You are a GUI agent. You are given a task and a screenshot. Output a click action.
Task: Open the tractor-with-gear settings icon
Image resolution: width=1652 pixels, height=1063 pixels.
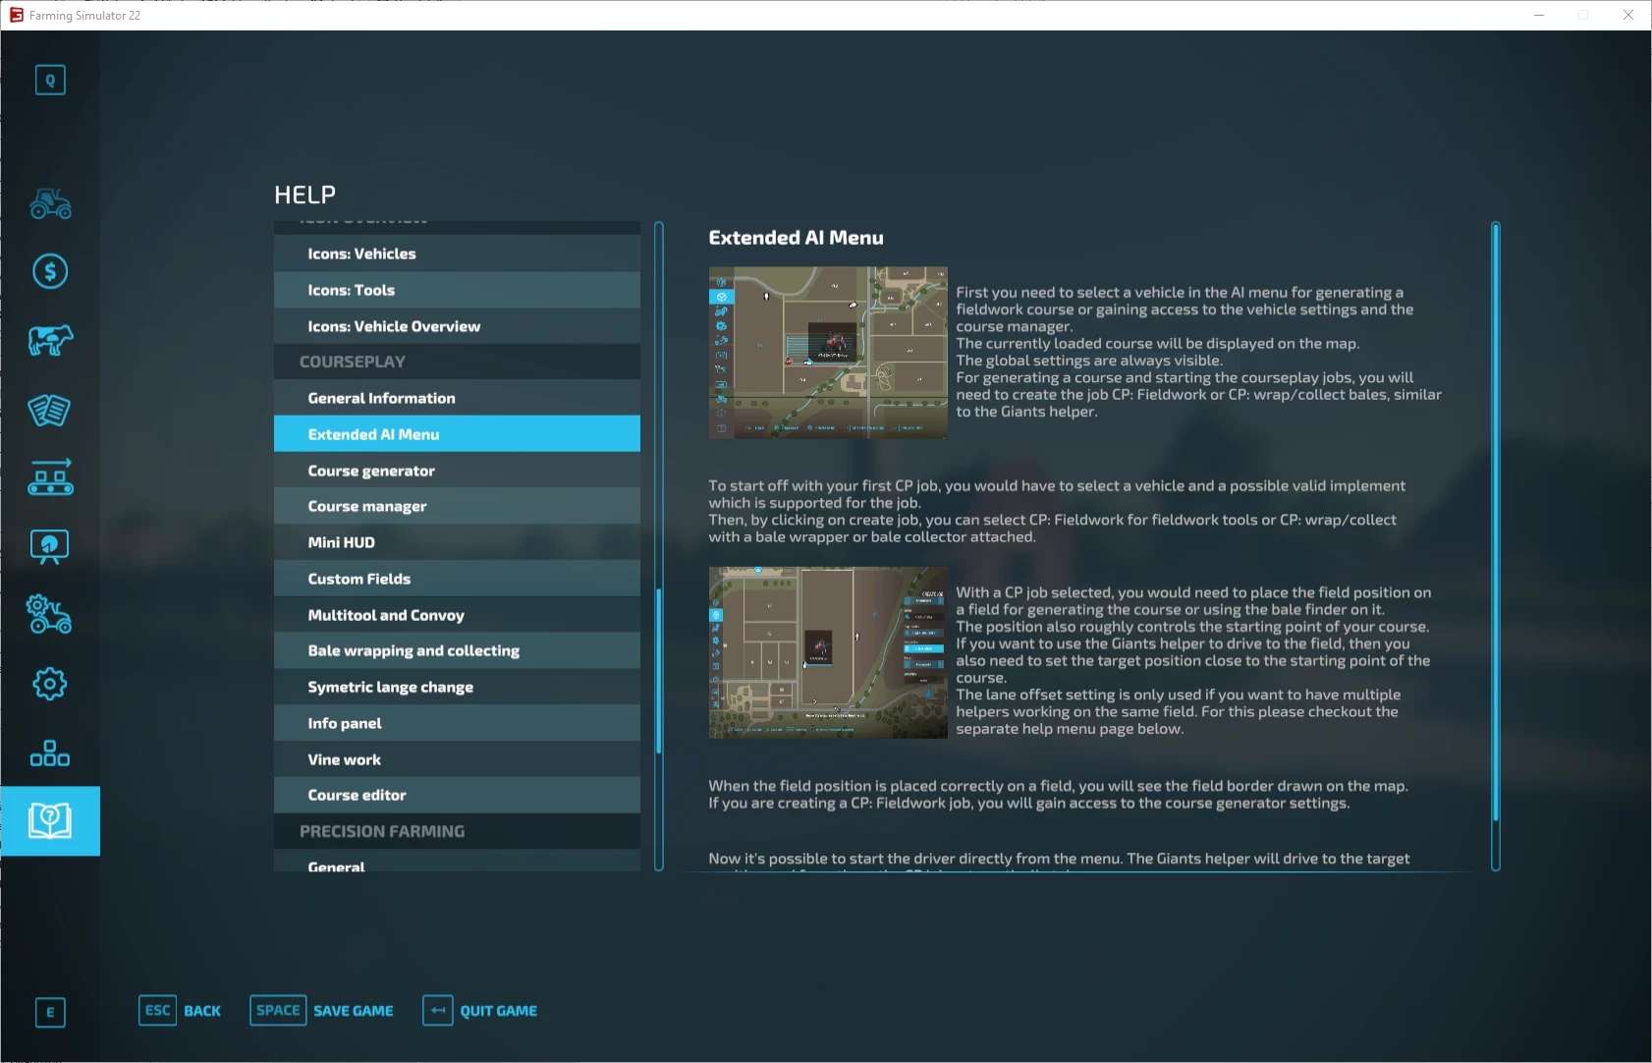click(50, 615)
